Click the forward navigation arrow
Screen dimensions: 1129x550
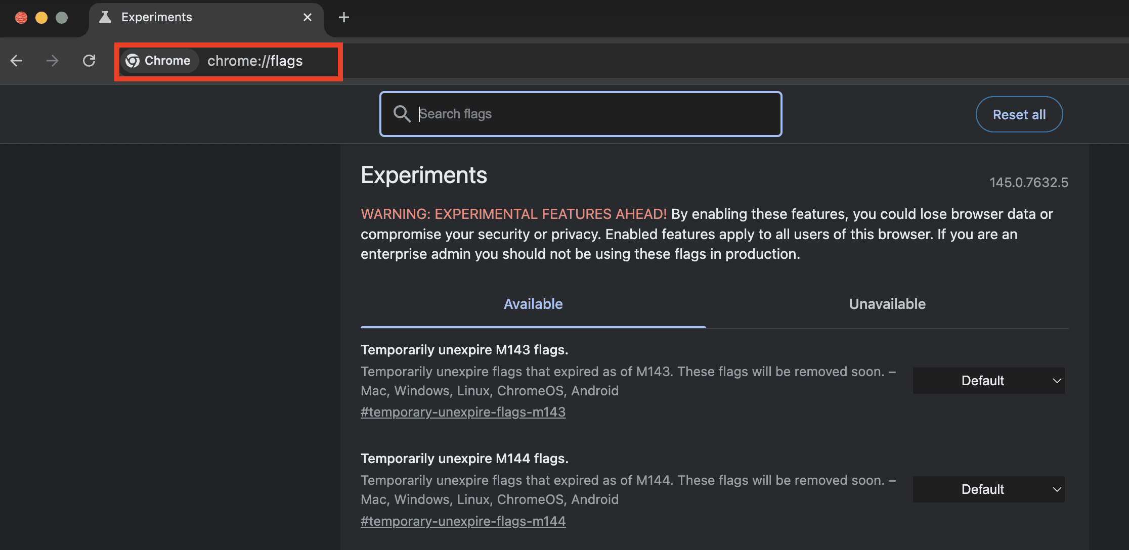(x=53, y=61)
